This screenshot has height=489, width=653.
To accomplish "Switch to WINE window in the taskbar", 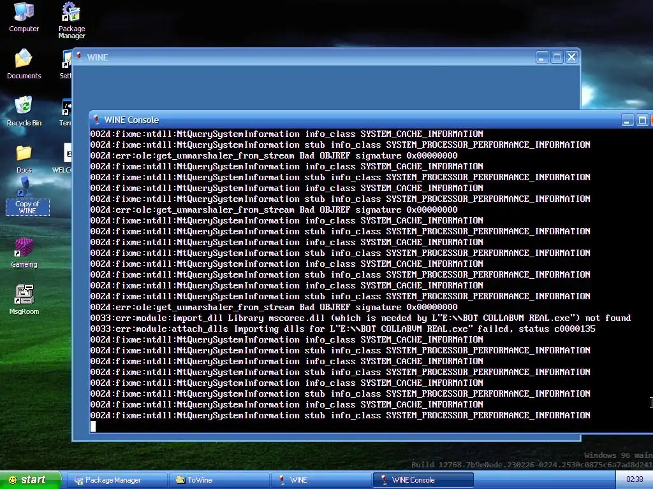I will point(321,480).
